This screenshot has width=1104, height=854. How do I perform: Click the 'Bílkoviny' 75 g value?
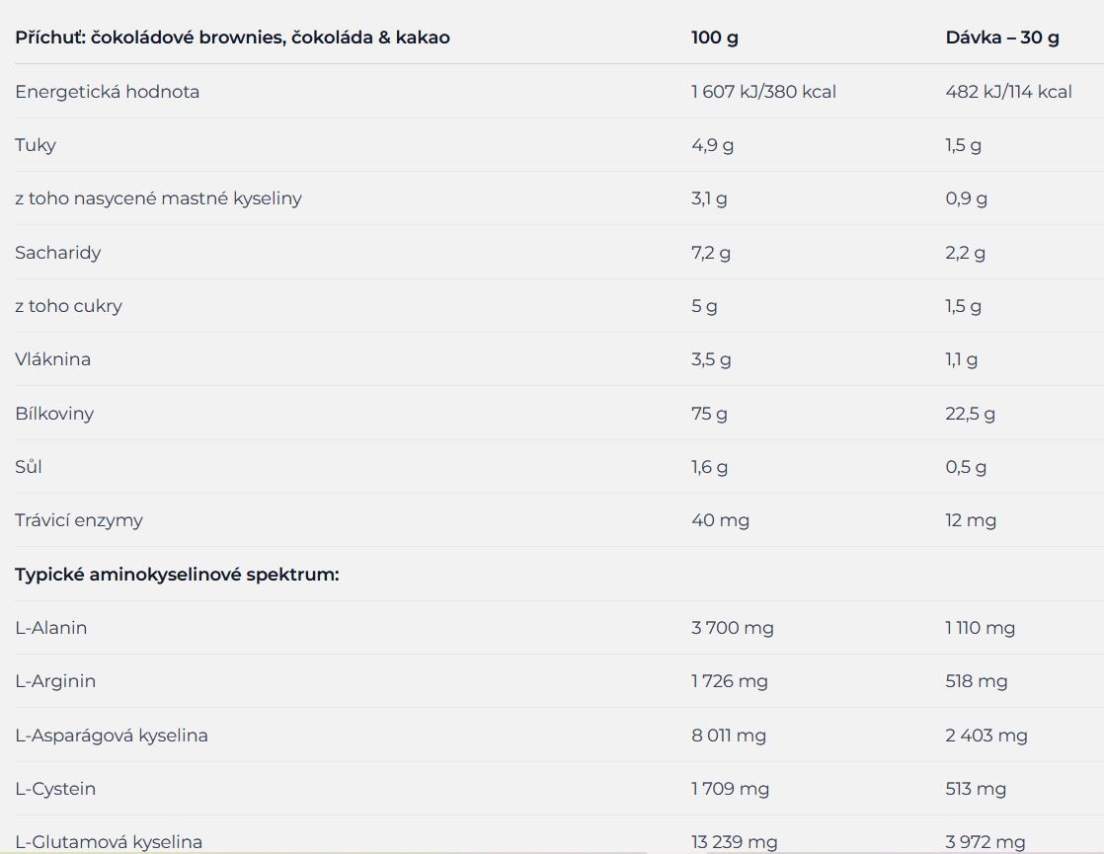(709, 414)
